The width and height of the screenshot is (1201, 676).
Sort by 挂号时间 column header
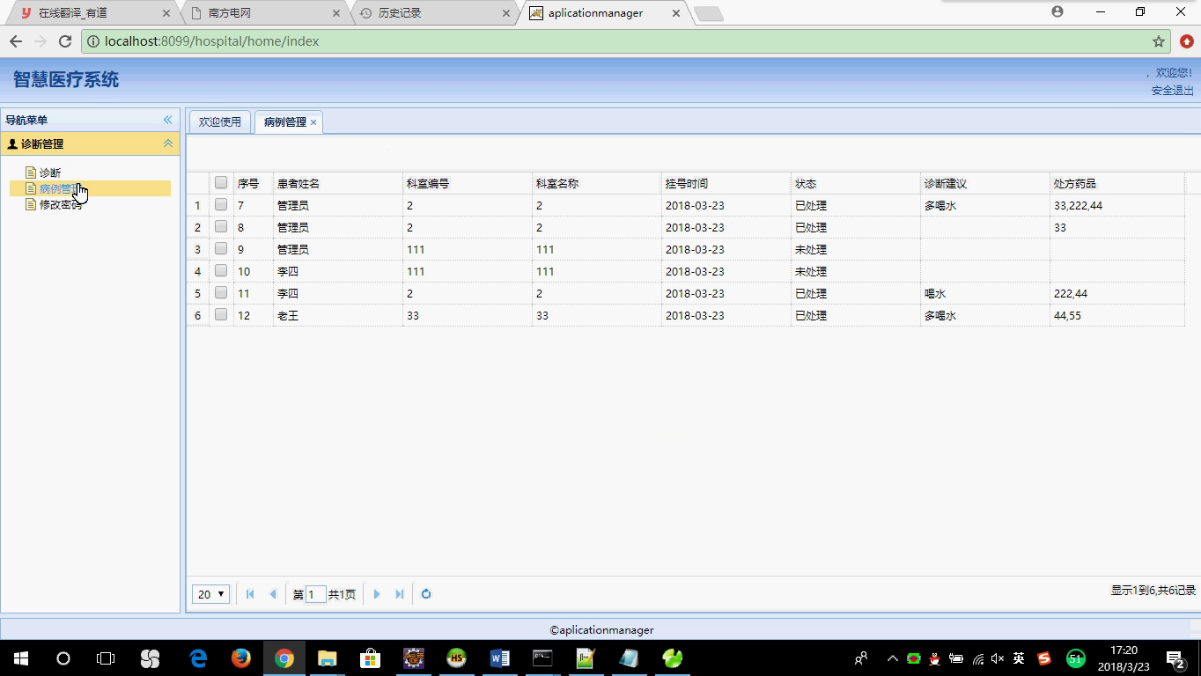click(x=726, y=183)
